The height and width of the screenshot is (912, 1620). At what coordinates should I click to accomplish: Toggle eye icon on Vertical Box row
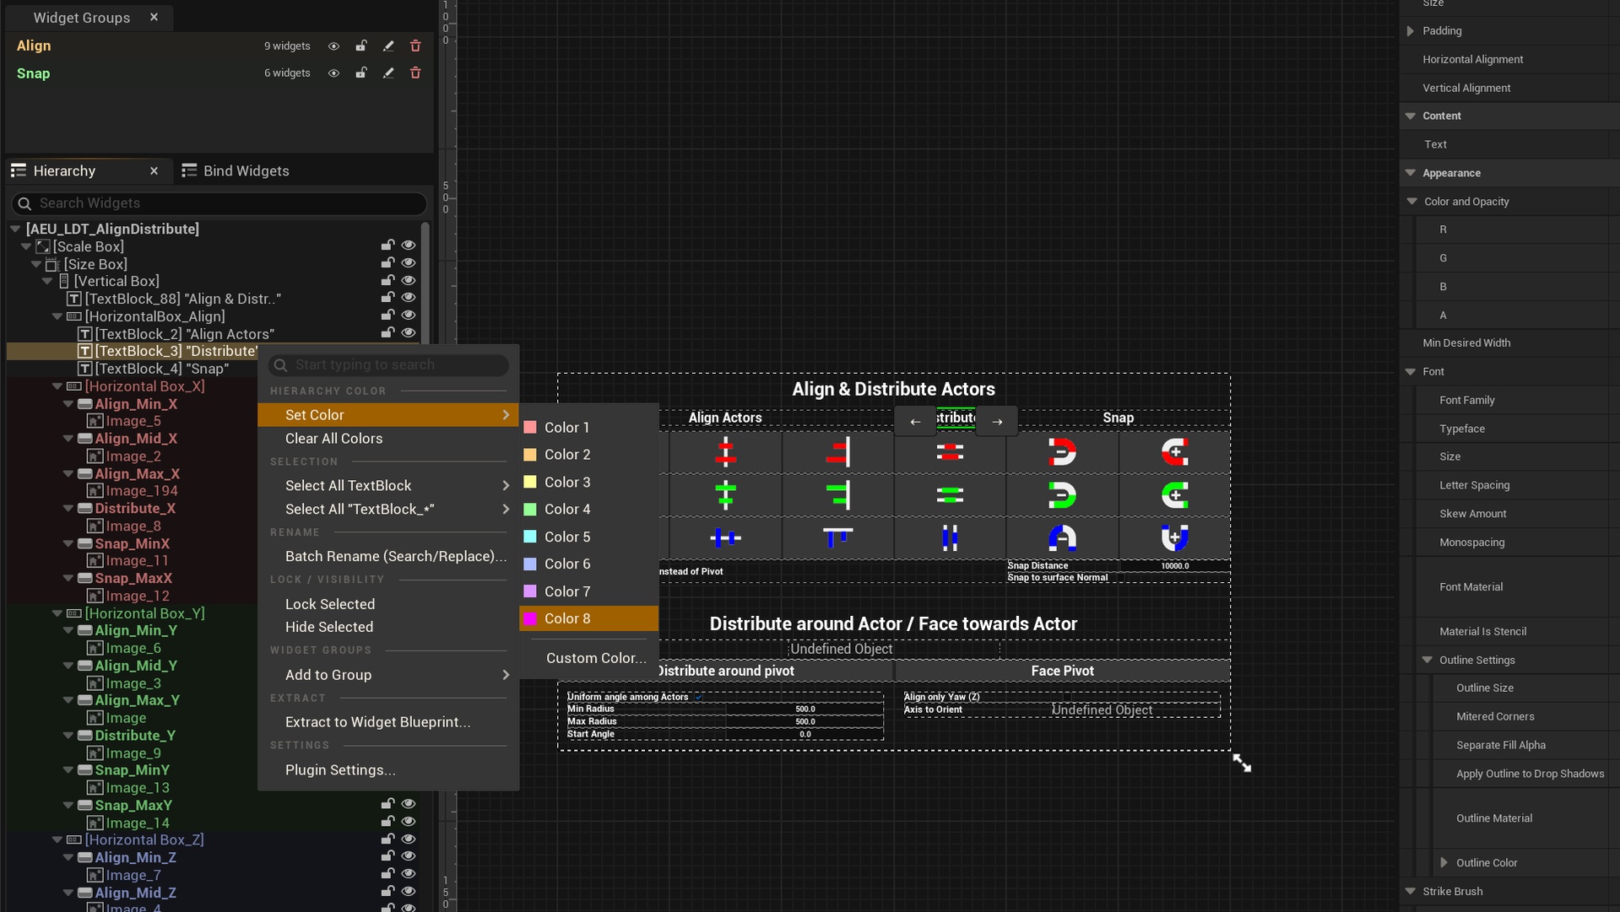pyautogui.click(x=409, y=280)
